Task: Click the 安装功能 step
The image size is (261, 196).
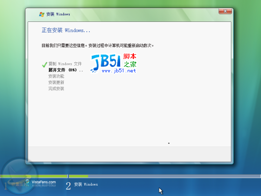Action: [x=56, y=76]
